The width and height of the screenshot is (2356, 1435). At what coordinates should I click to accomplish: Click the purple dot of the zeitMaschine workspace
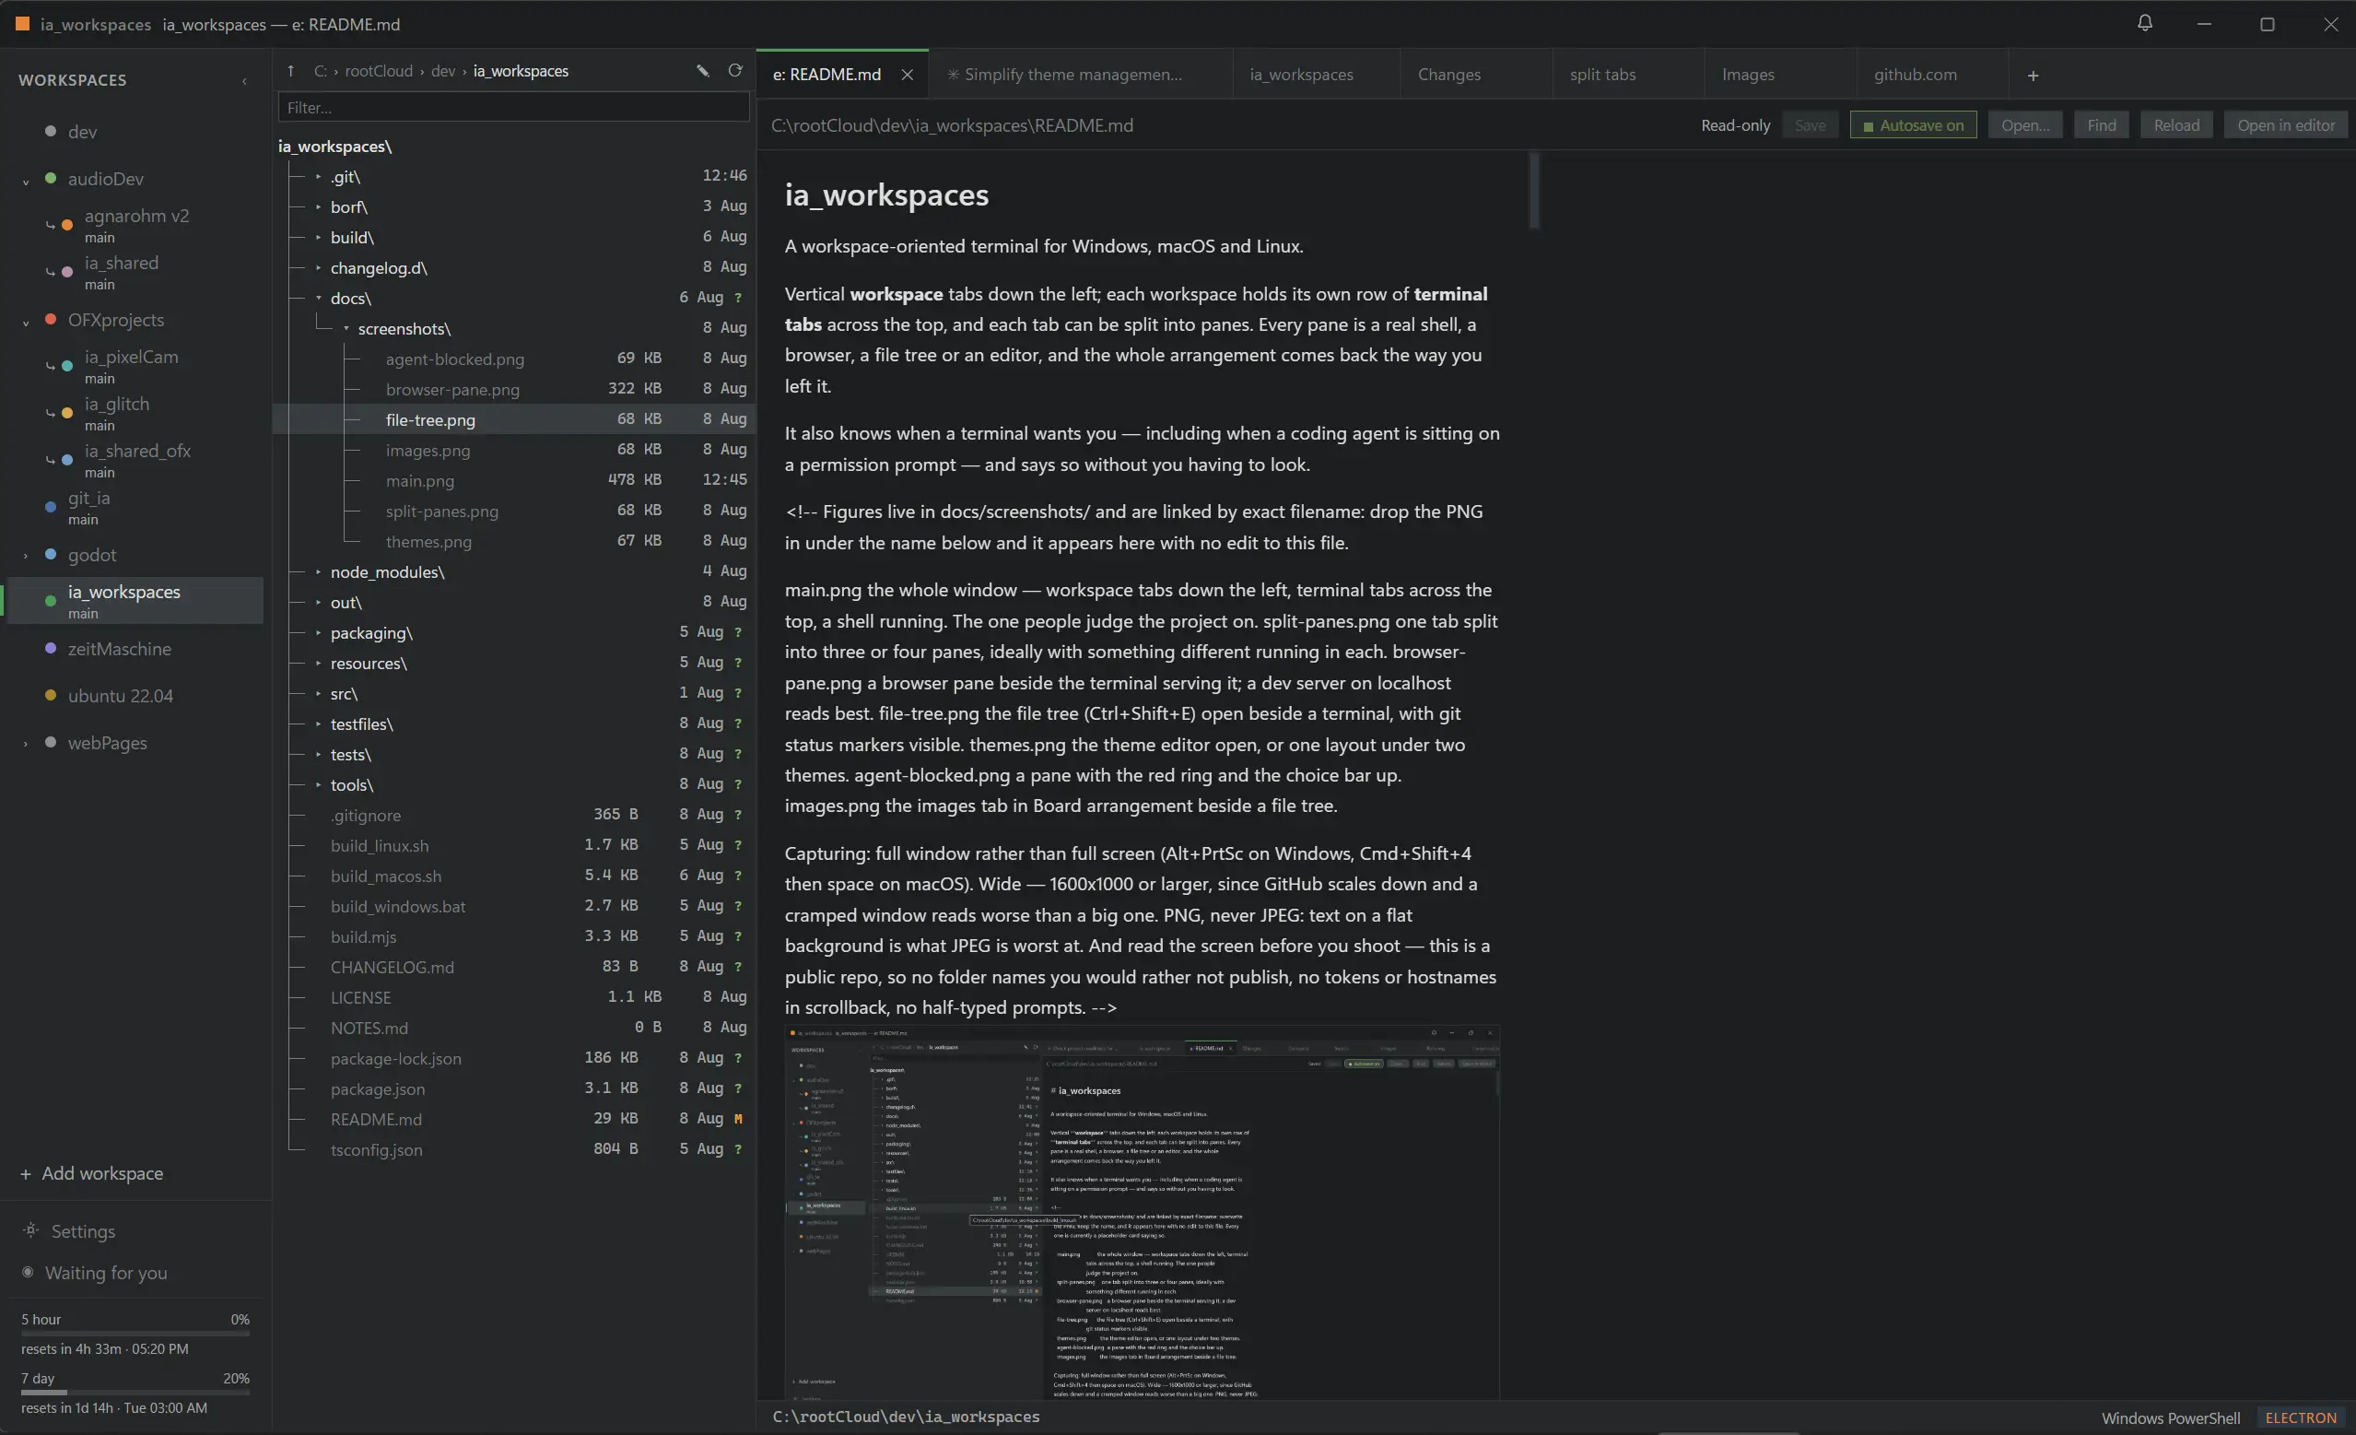click(x=51, y=649)
